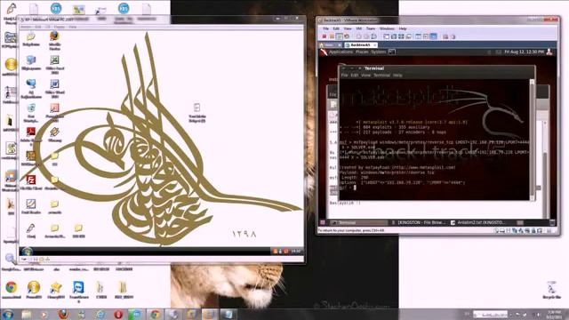
Task: Switch to Home tab in VMware
Action: click(330, 45)
